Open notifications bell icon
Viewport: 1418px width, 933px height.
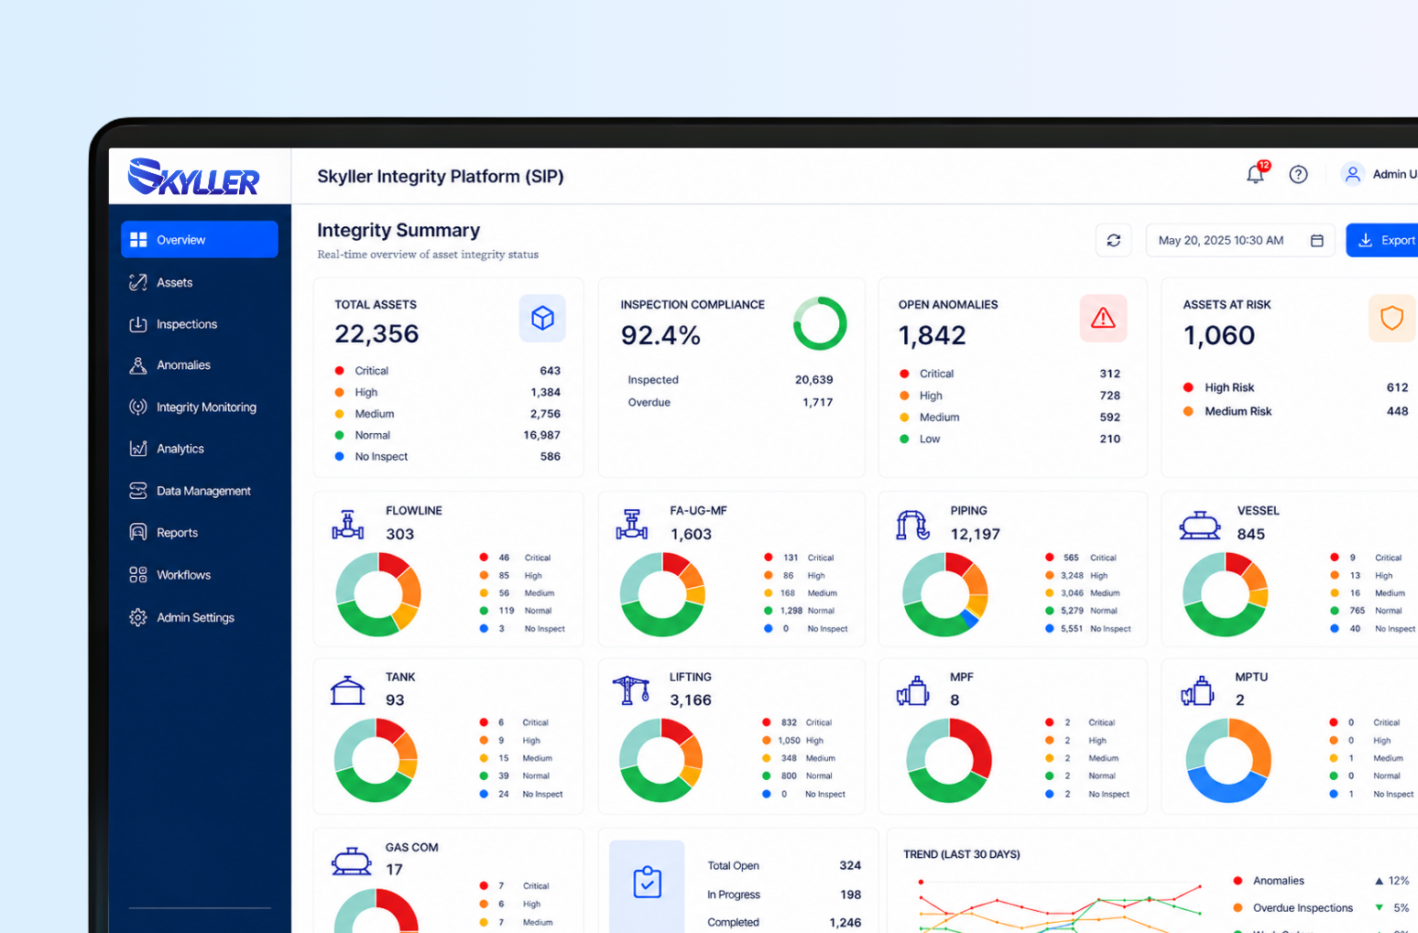[1256, 174]
